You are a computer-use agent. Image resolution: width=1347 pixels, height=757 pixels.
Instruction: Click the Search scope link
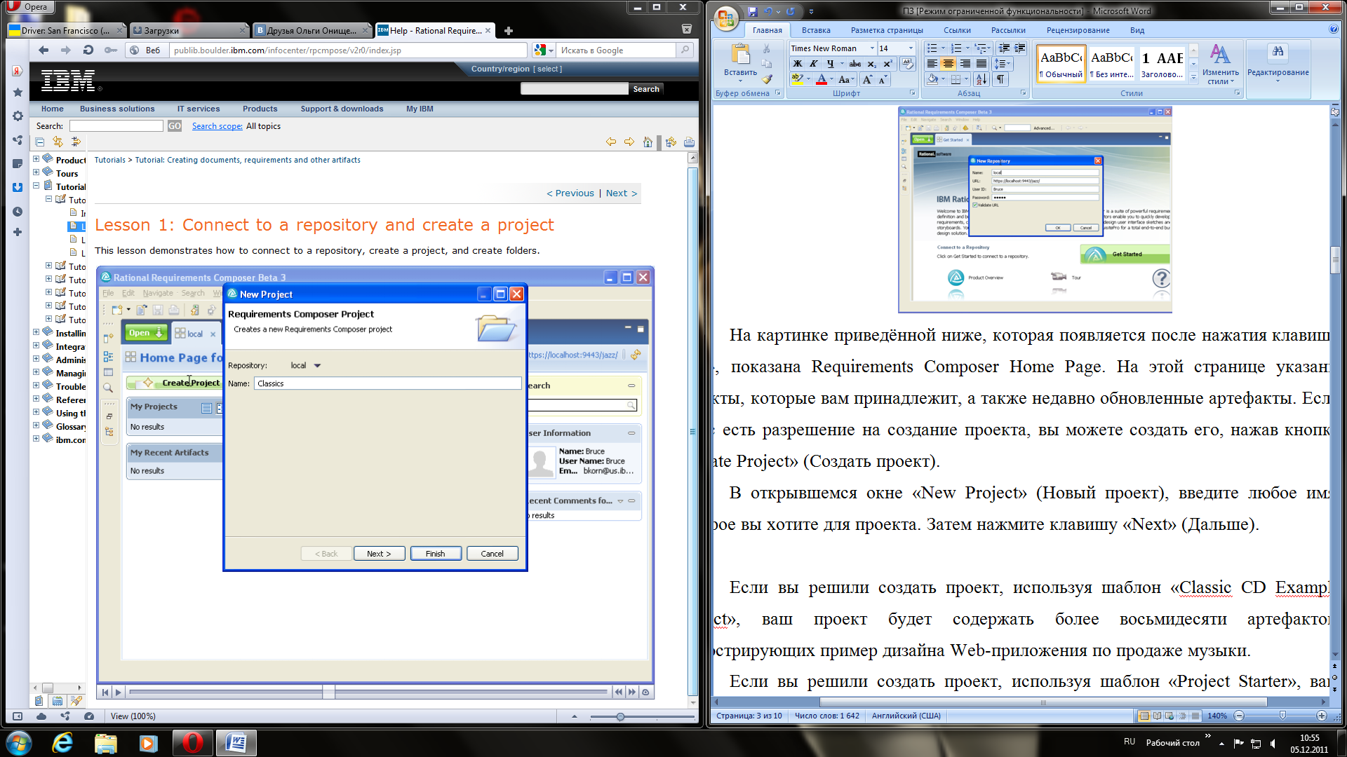click(x=217, y=126)
